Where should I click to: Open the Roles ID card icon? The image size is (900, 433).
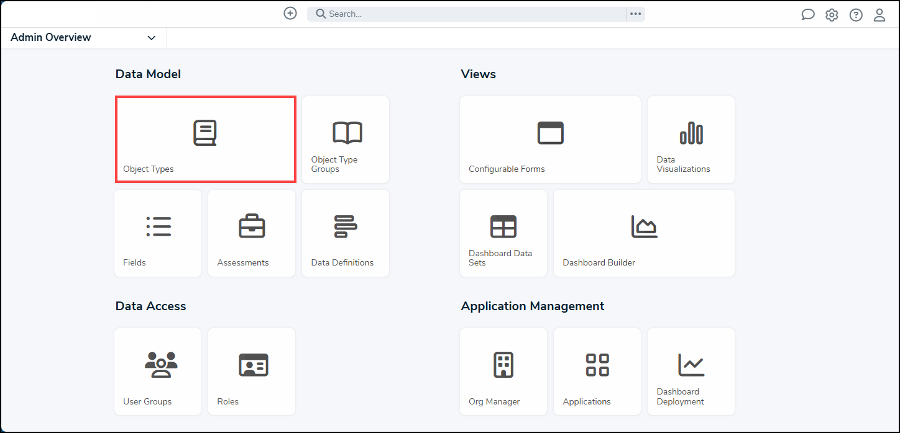(x=254, y=365)
